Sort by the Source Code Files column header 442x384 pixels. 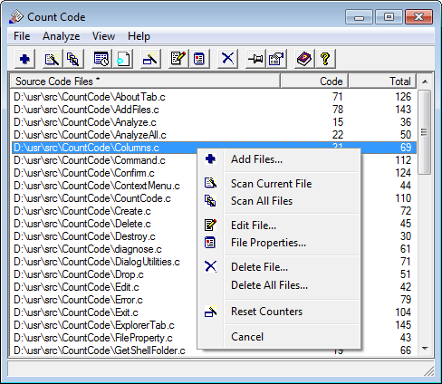tap(145, 82)
